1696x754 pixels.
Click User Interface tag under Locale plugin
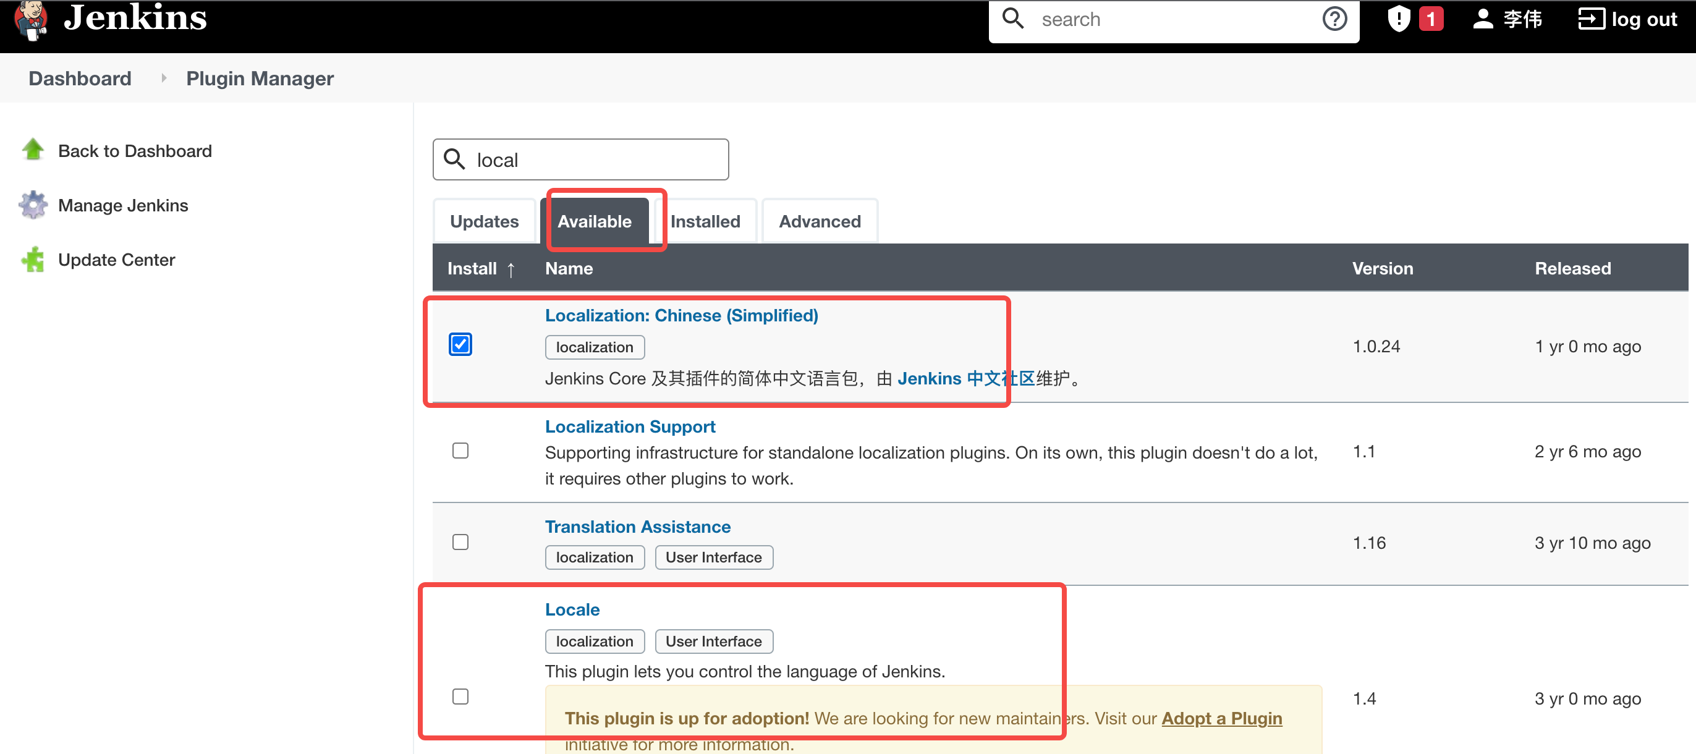714,642
